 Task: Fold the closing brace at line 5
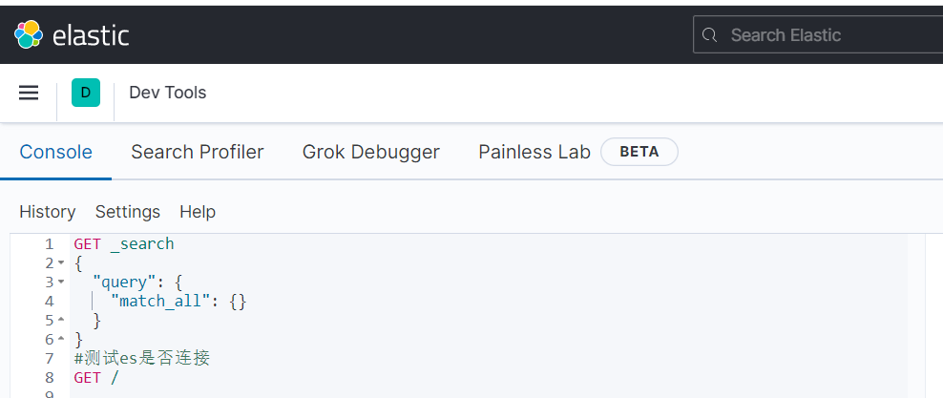(61, 320)
